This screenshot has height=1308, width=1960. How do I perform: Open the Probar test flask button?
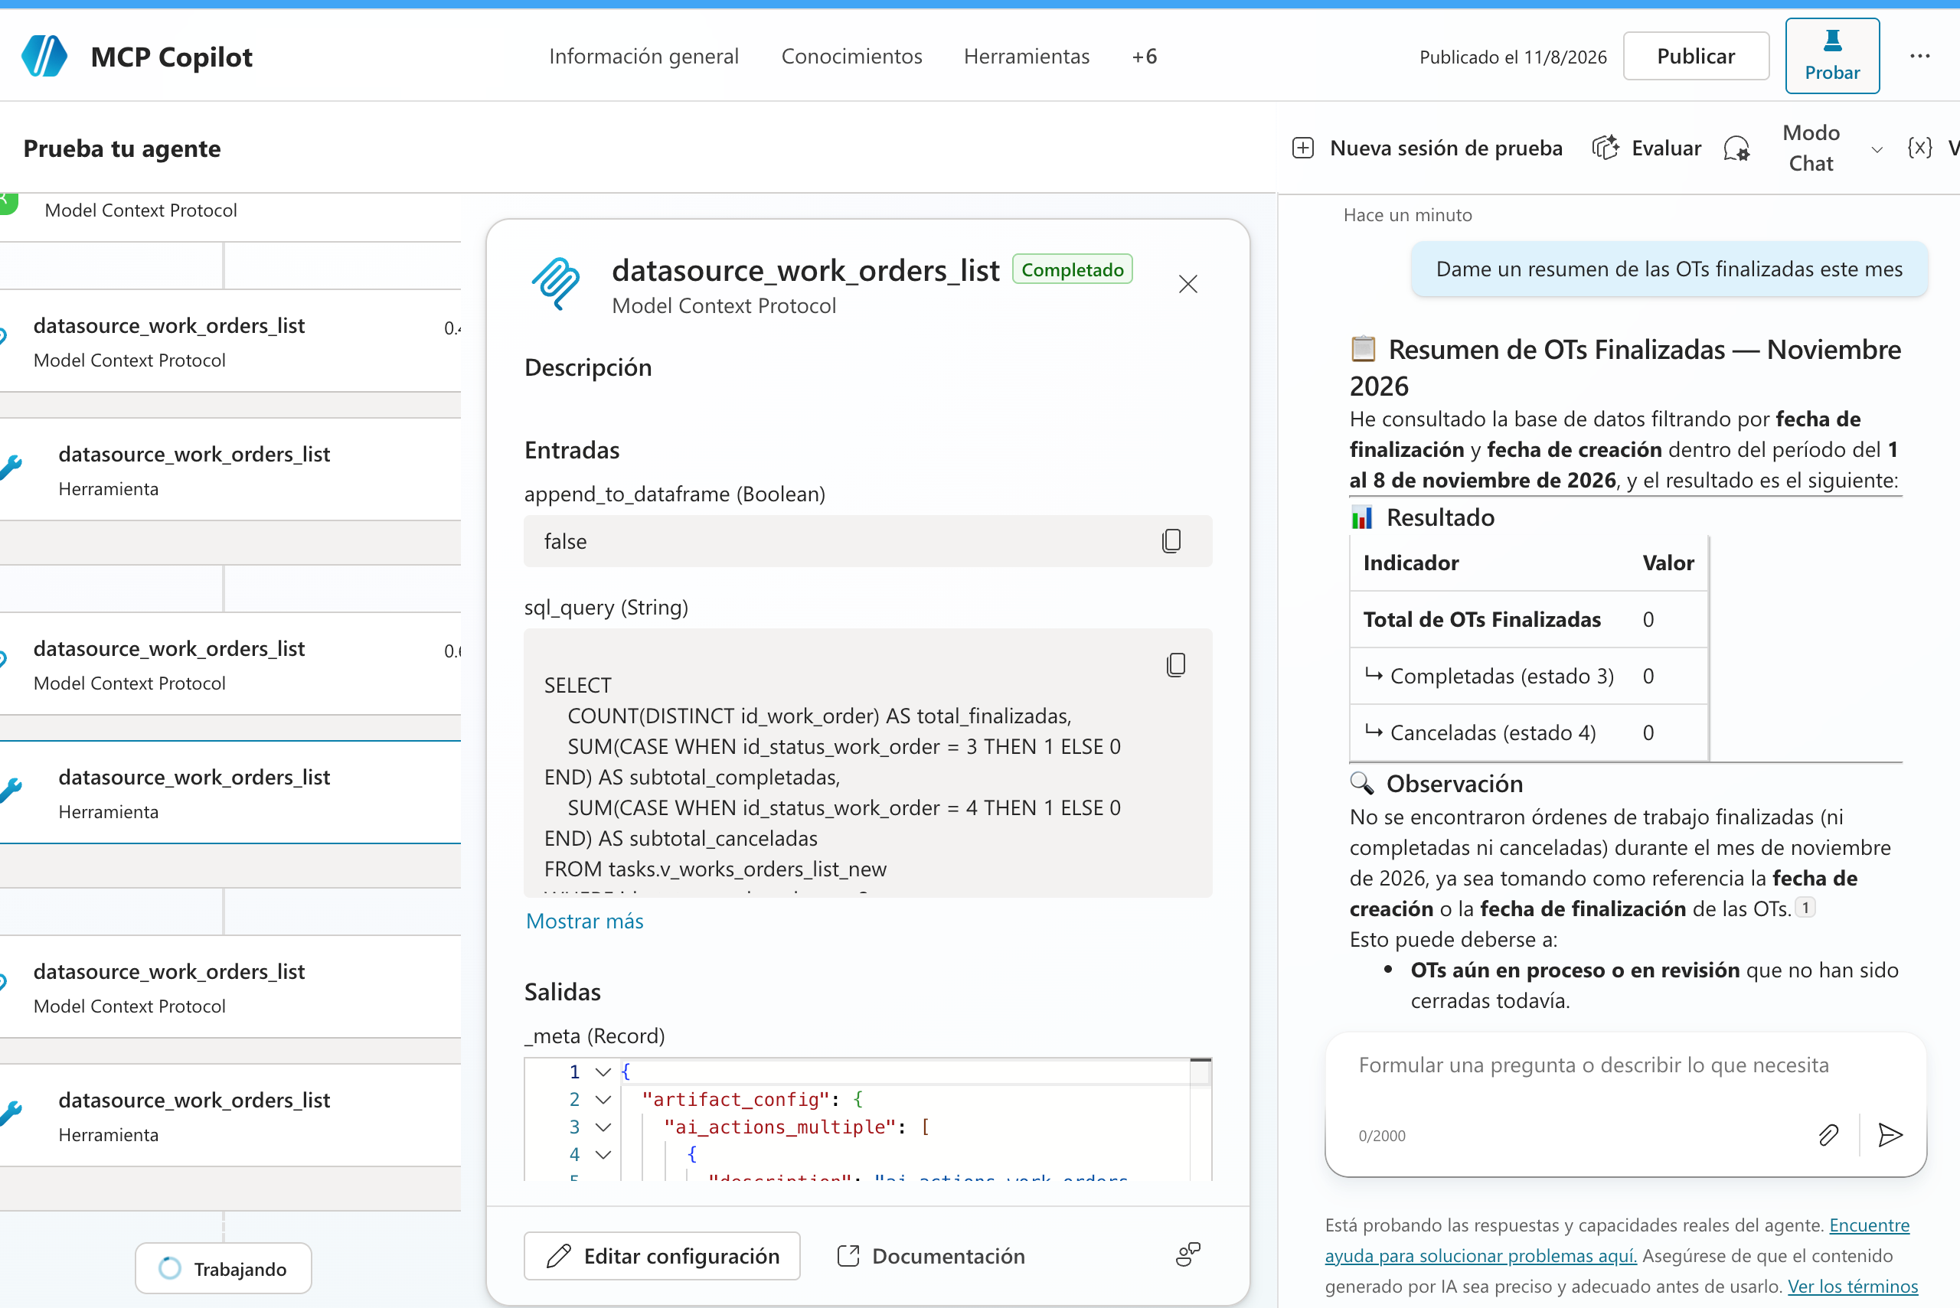1831,56
